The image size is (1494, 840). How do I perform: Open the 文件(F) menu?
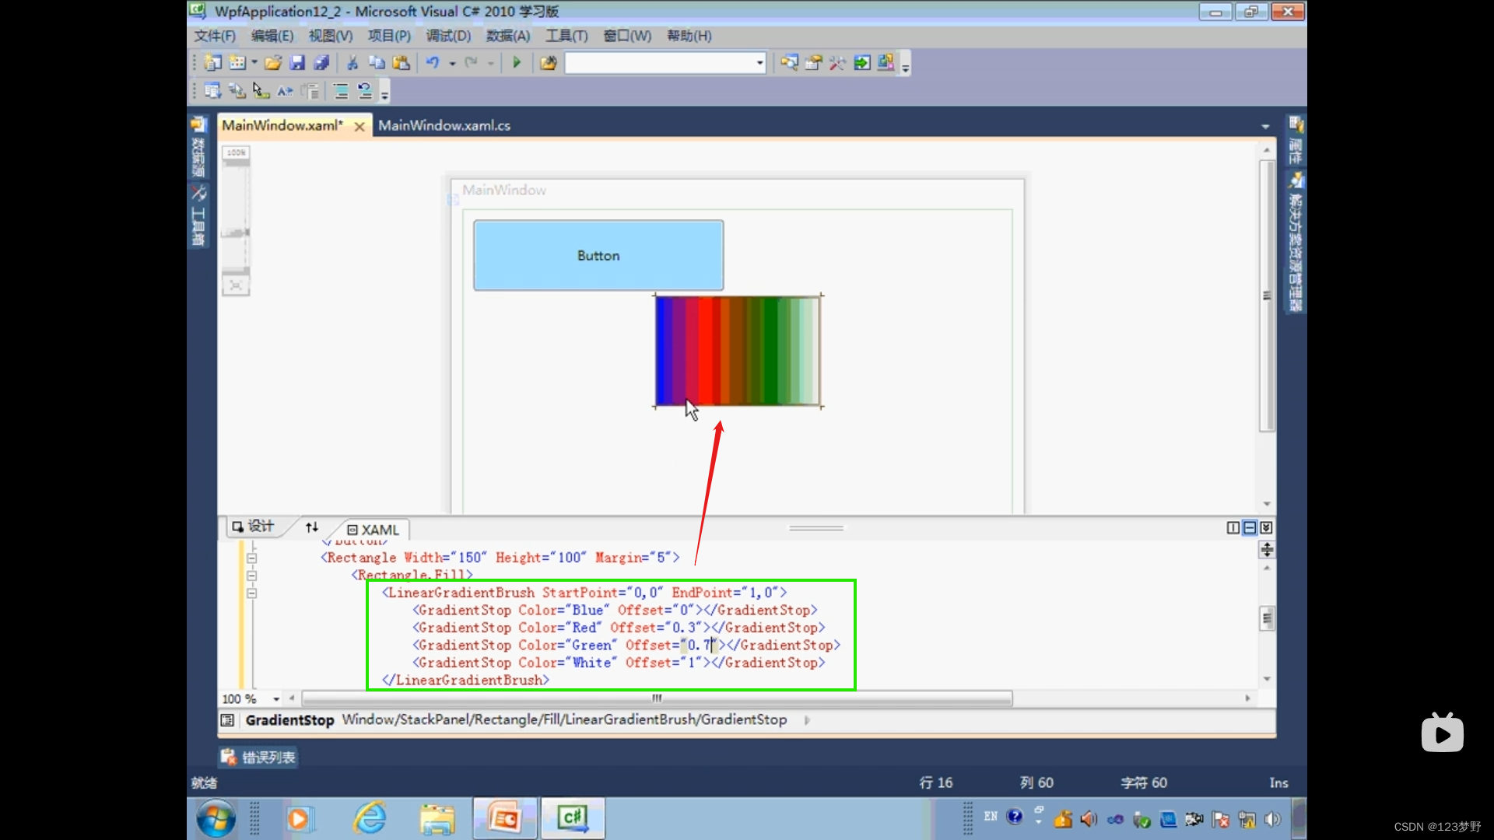(215, 36)
